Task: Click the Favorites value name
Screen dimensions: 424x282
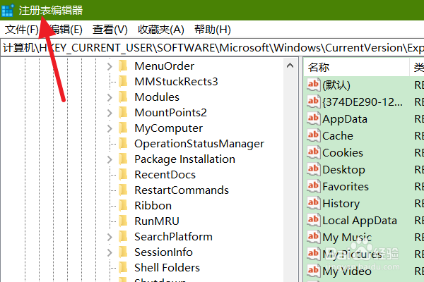Action: 346,186
